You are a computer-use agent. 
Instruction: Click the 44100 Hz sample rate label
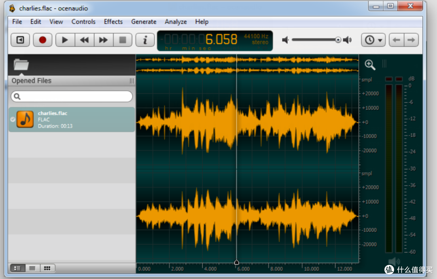point(256,36)
